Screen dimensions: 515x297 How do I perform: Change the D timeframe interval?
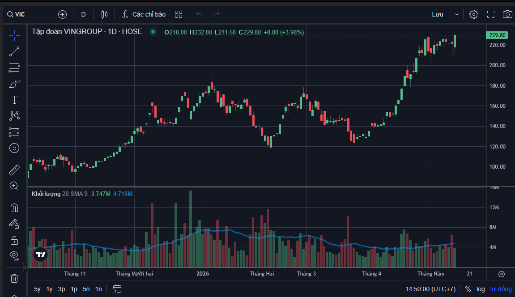click(x=83, y=14)
